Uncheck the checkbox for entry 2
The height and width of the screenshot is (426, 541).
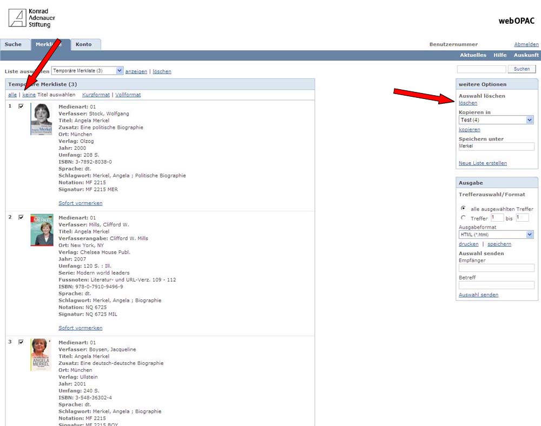tap(21, 217)
